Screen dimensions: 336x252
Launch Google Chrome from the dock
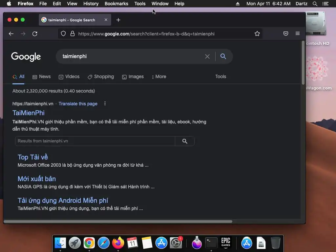click(x=89, y=243)
